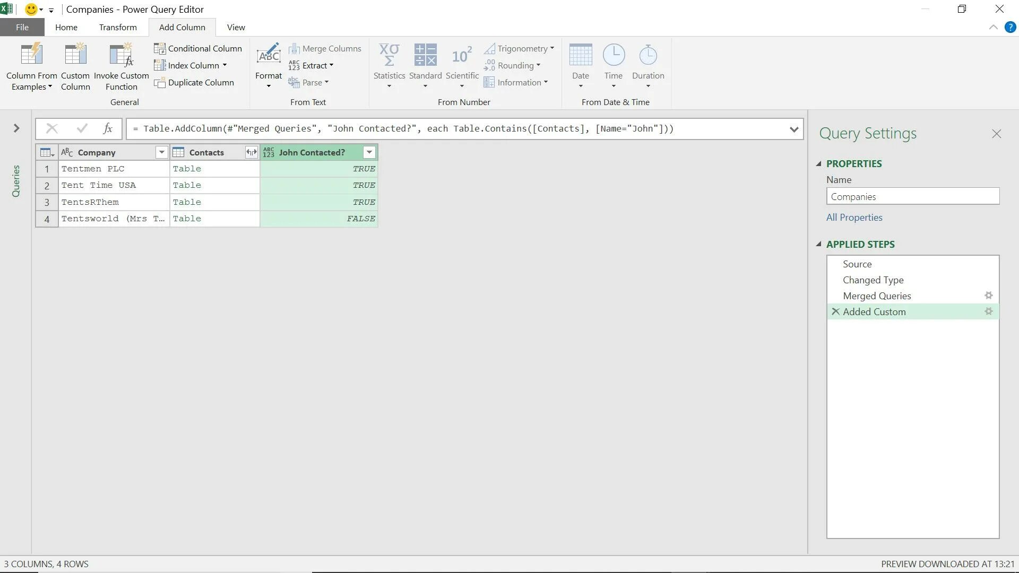Expand the Contacts column icon
Viewport: 1019px width, 573px height.
tap(251, 153)
